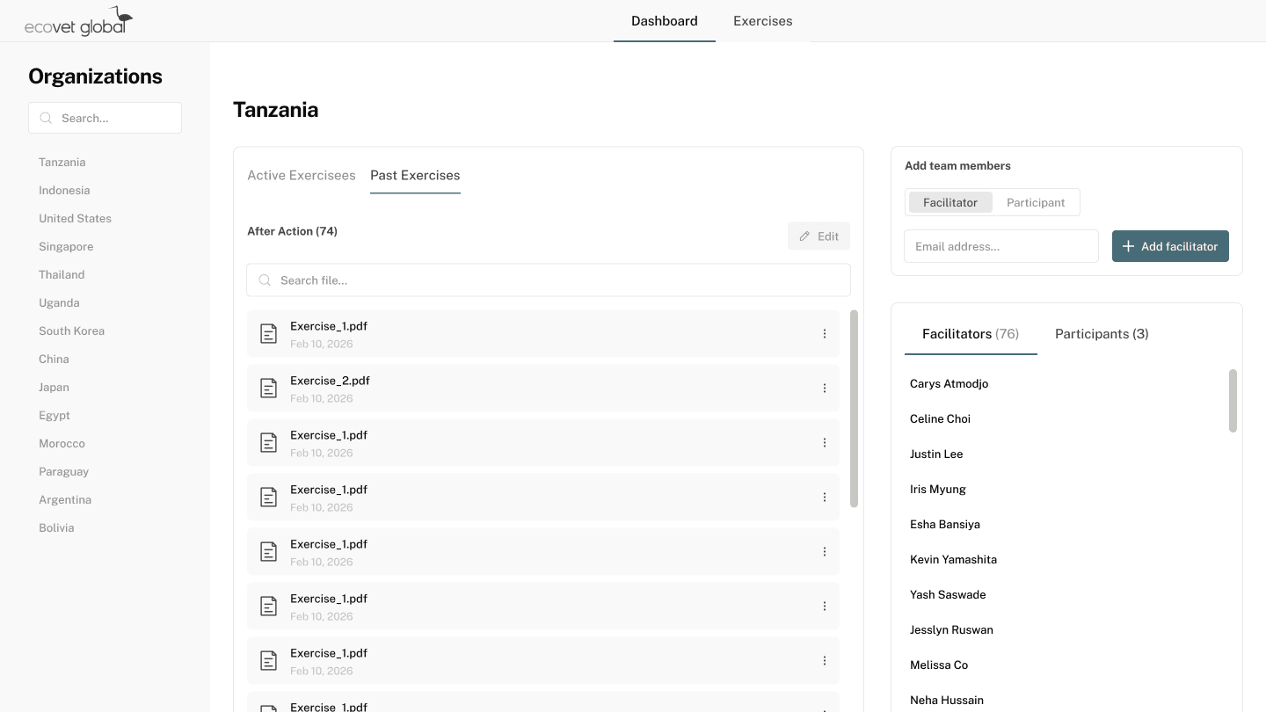
Task: Click the document icon beside Exercise_2.pdf
Action: point(269,389)
